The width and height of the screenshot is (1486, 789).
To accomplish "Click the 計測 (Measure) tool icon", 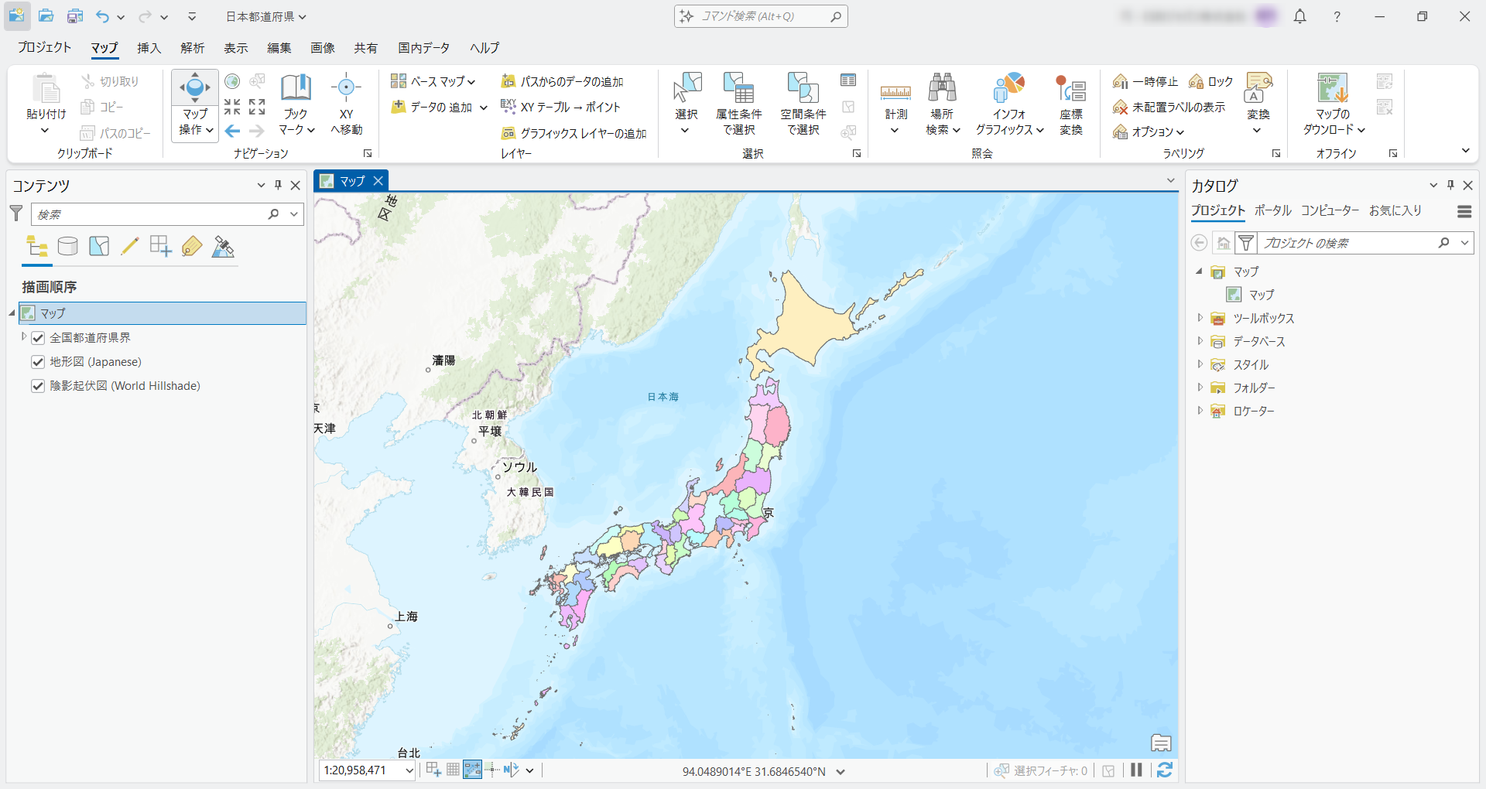I will click(895, 93).
